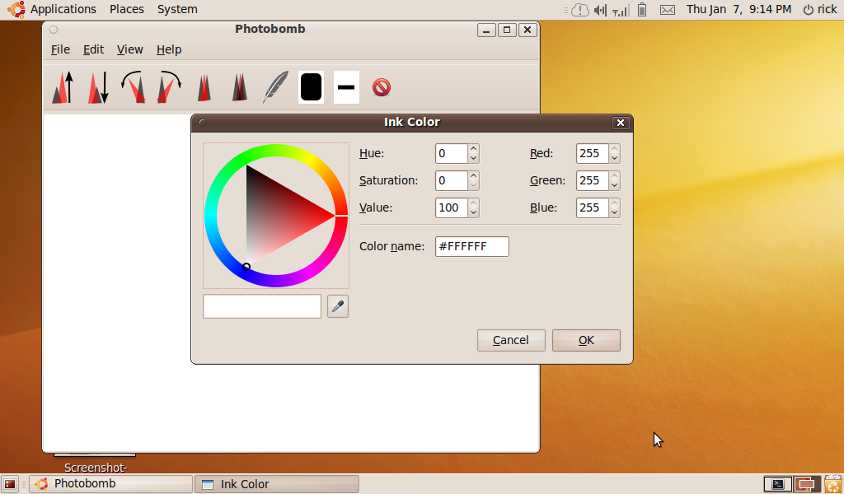
Task: Open the View menu in Photobomb
Action: click(129, 49)
